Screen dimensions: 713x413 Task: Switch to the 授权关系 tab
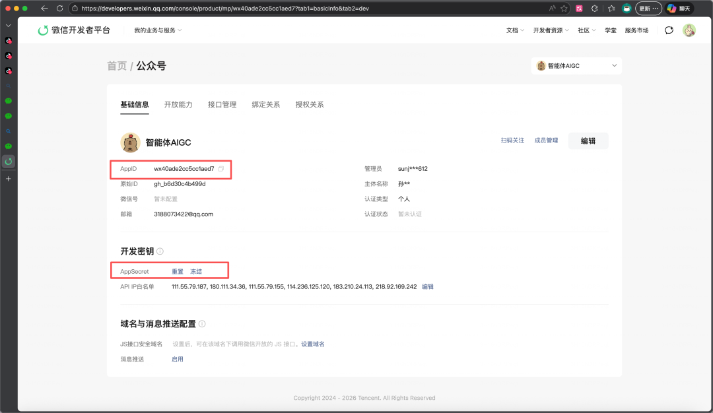pos(309,104)
